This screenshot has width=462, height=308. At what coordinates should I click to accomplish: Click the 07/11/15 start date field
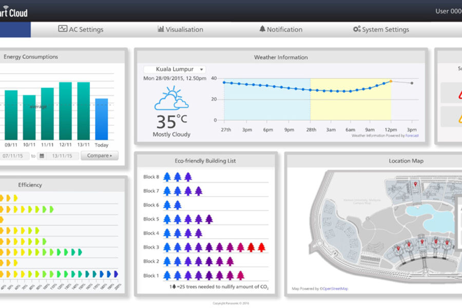coord(14,156)
